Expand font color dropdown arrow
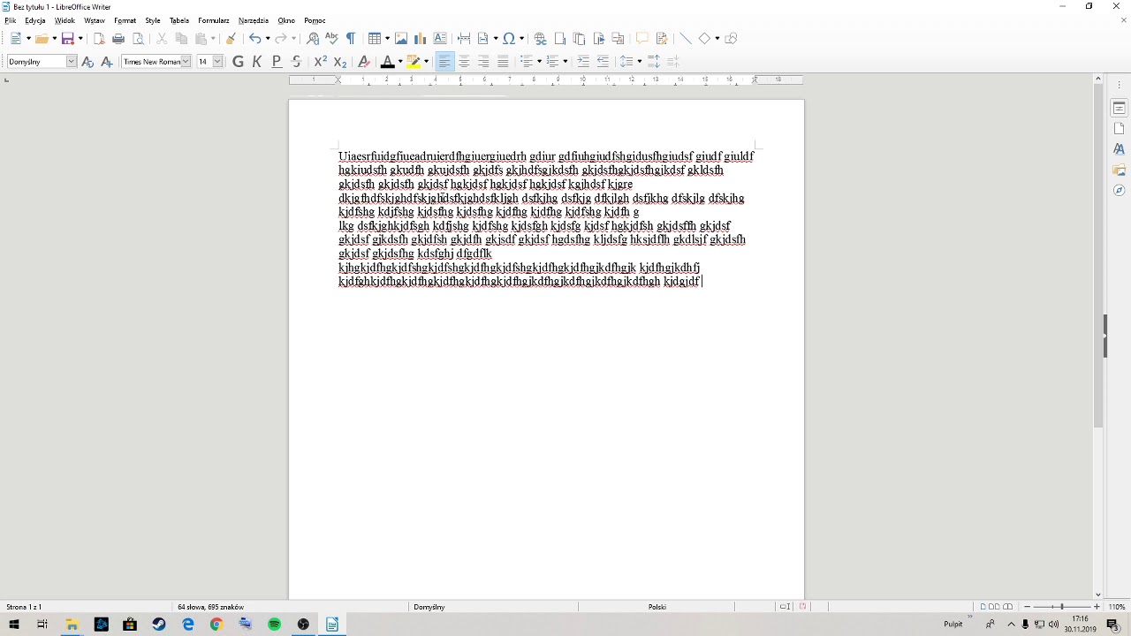 (400, 62)
